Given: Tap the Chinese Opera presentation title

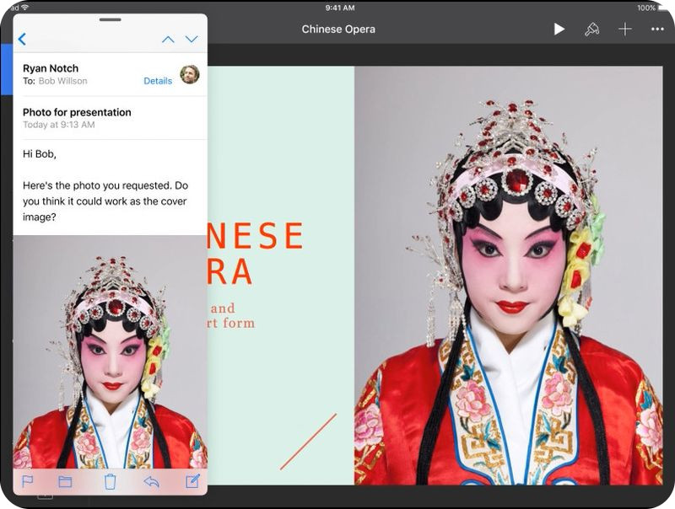Looking at the screenshot, I should pyautogui.click(x=338, y=29).
